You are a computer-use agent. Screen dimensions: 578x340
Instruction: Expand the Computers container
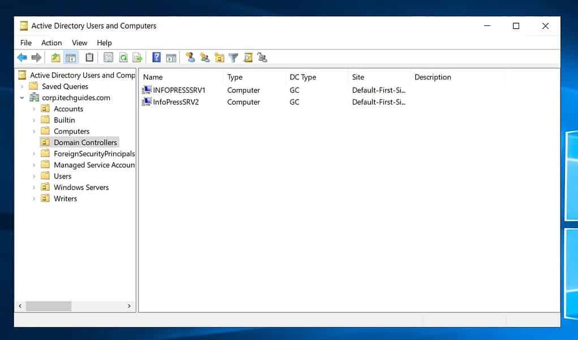(34, 132)
